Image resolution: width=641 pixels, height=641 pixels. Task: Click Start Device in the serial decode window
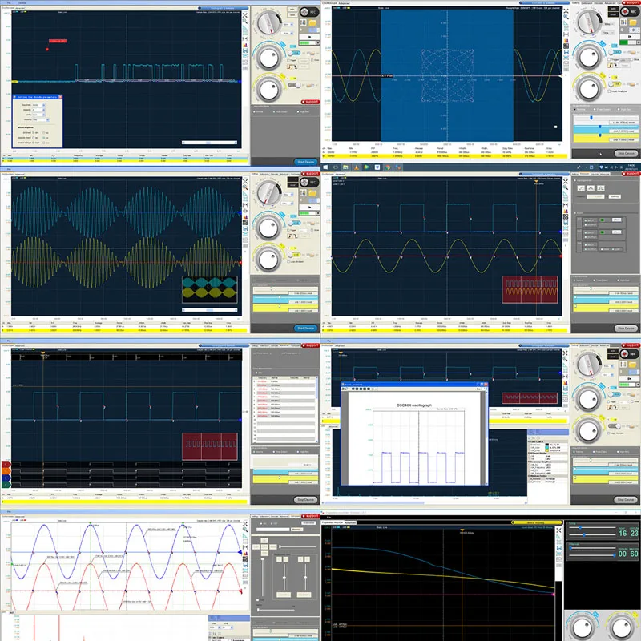tap(306, 162)
